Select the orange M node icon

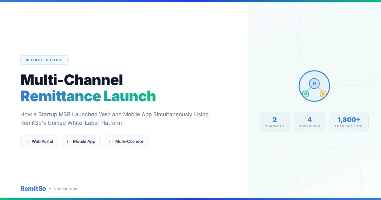click(323, 94)
